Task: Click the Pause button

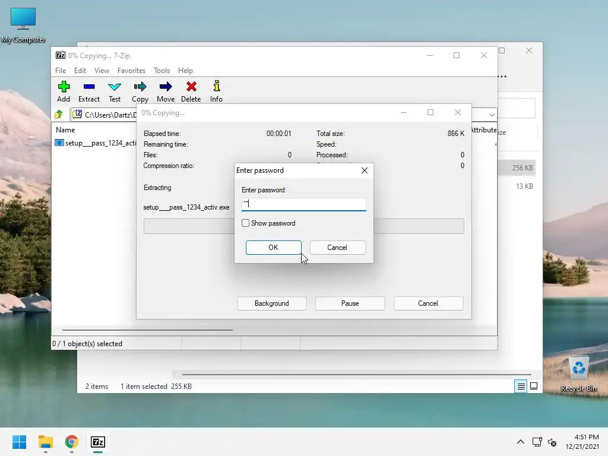Action: (350, 303)
